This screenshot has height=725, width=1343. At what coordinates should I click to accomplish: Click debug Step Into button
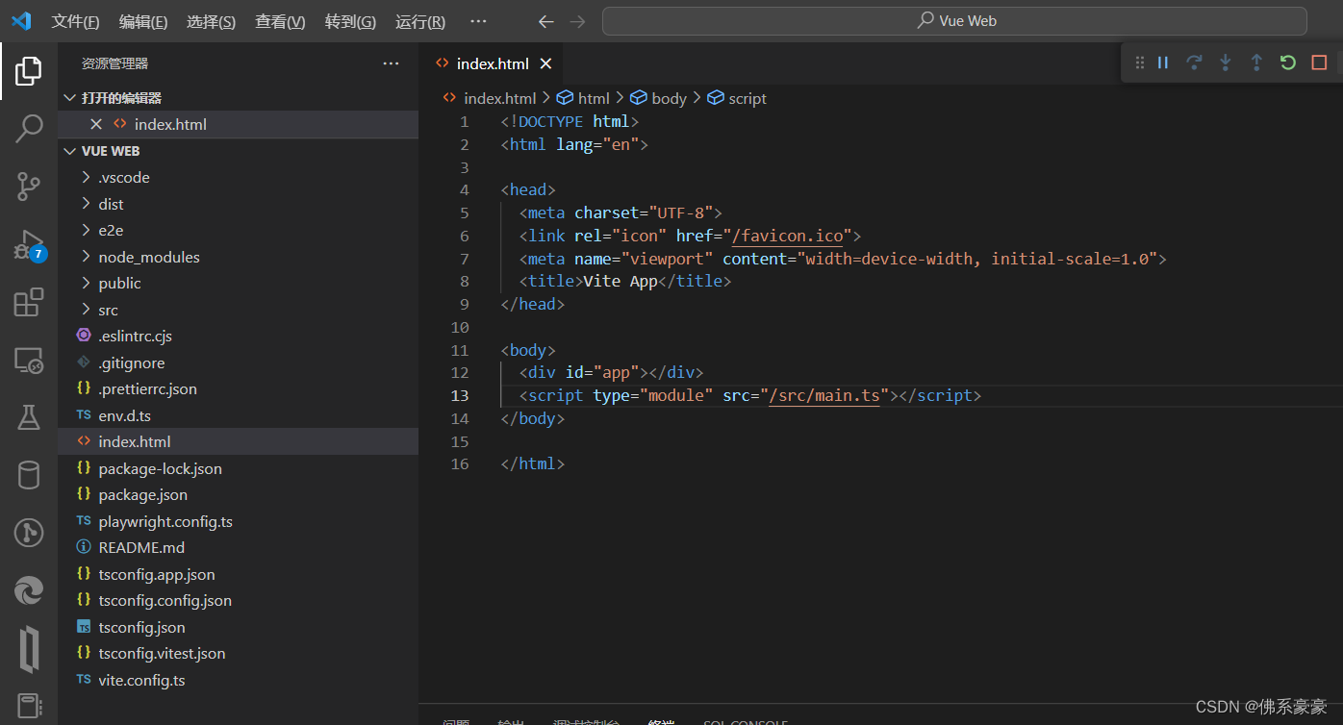pos(1226,62)
